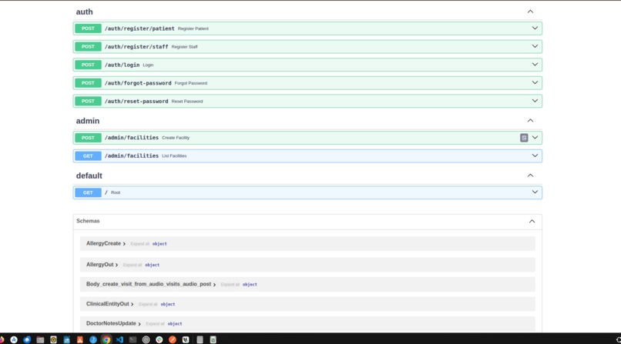Open the Trash icon in the taskbar
This screenshot has height=344, width=621.
pyautogui.click(x=213, y=339)
